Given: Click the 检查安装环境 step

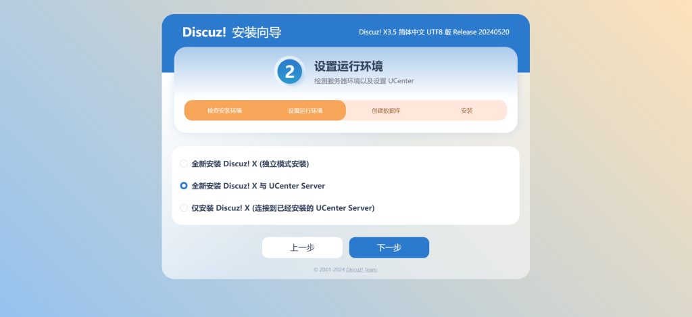Looking at the screenshot, I should 224,110.
